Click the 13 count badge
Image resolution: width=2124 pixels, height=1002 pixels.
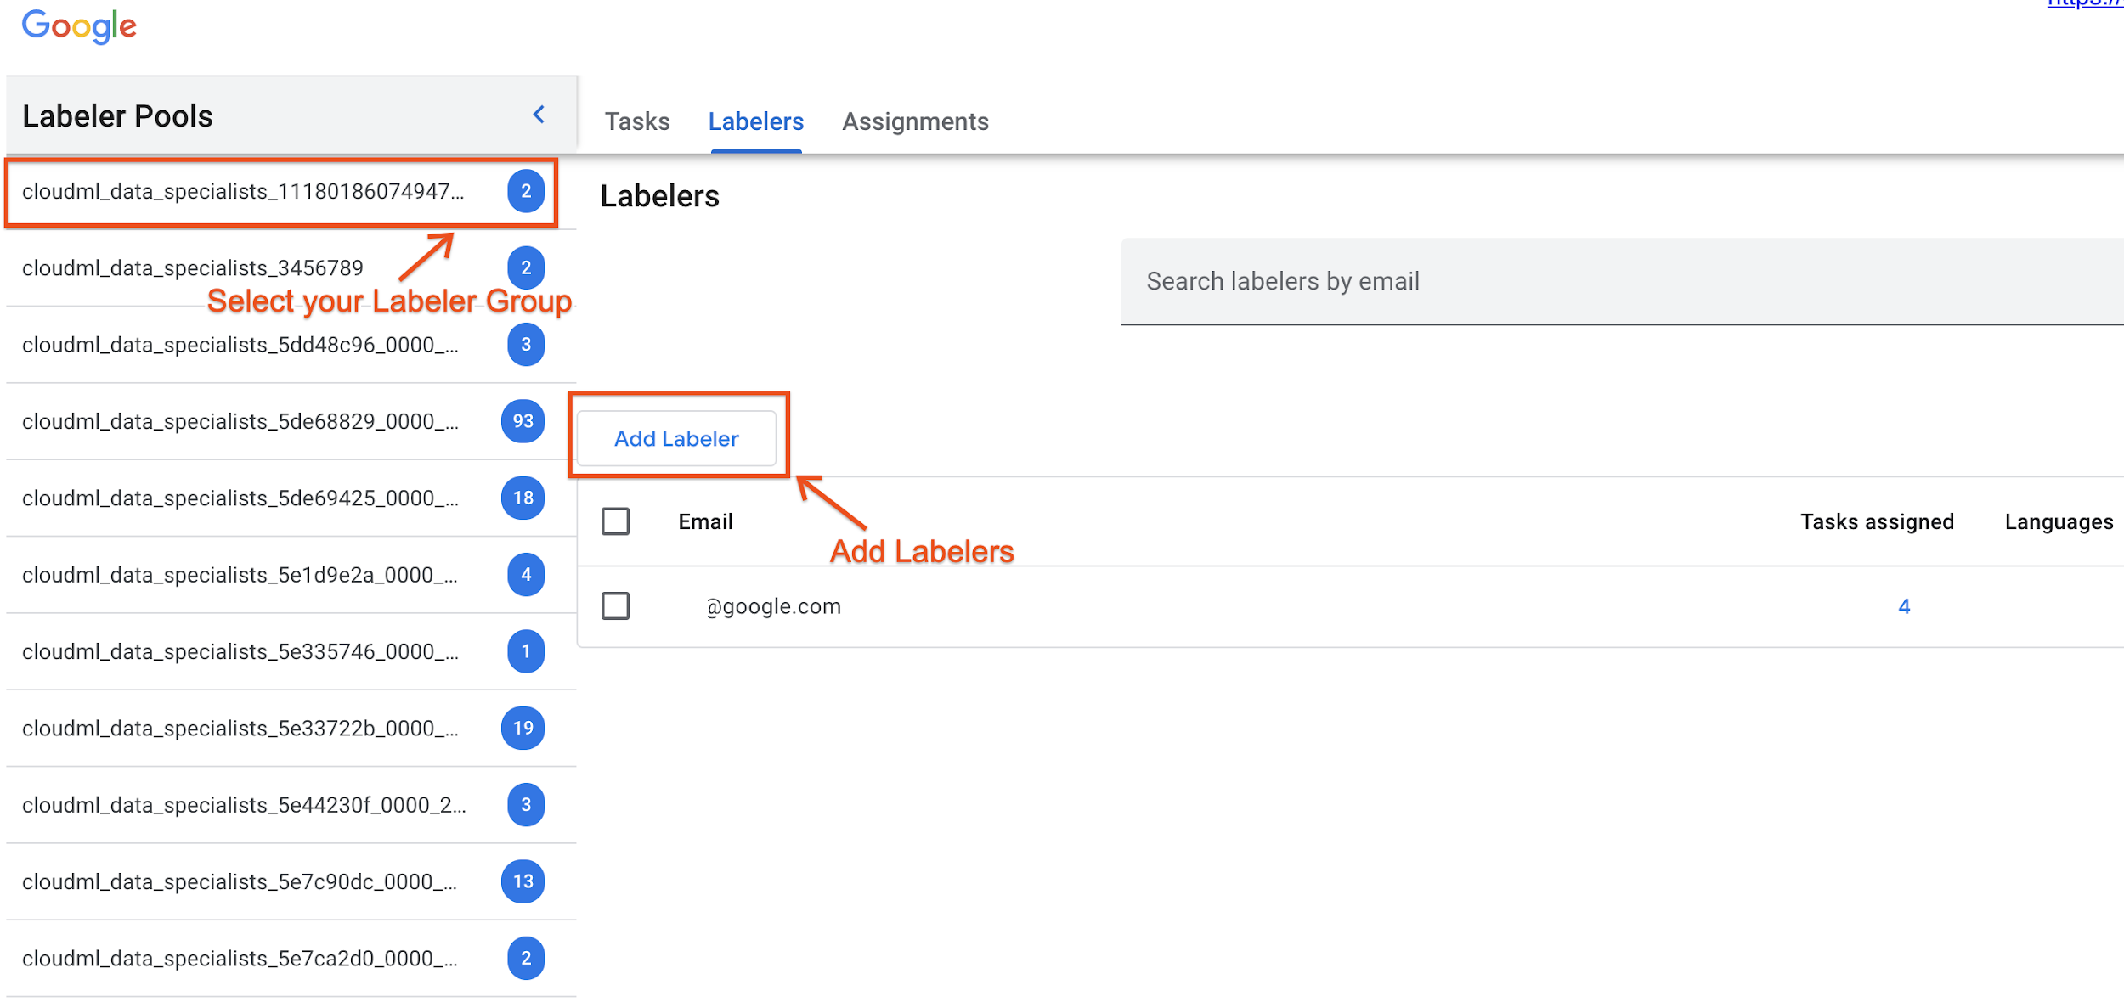523,881
